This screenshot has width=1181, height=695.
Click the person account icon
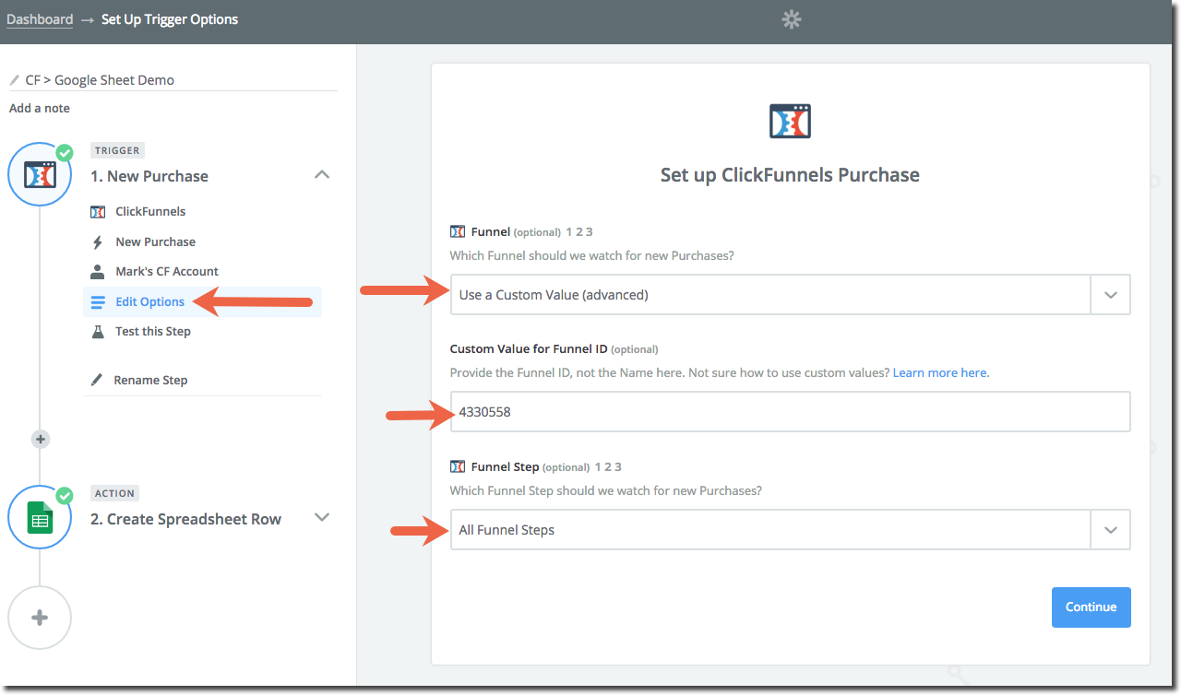pyautogui.click(x=98, y=272)
